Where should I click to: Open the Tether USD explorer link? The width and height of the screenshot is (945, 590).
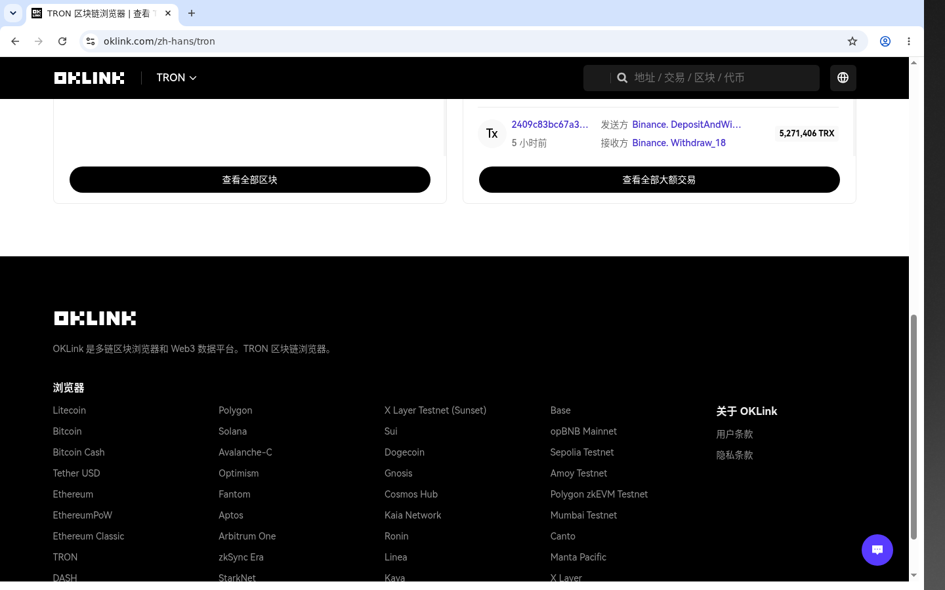[x=76, y=473]
